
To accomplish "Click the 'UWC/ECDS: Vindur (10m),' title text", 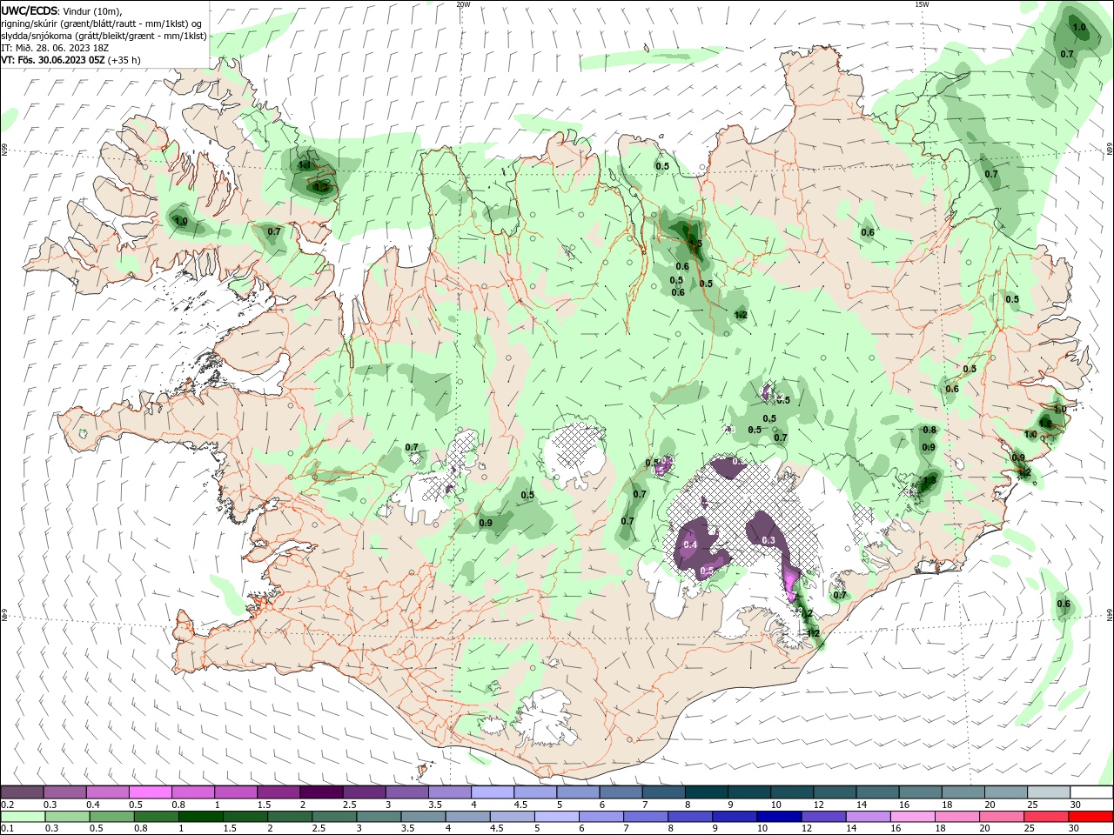I will (62, 11).
